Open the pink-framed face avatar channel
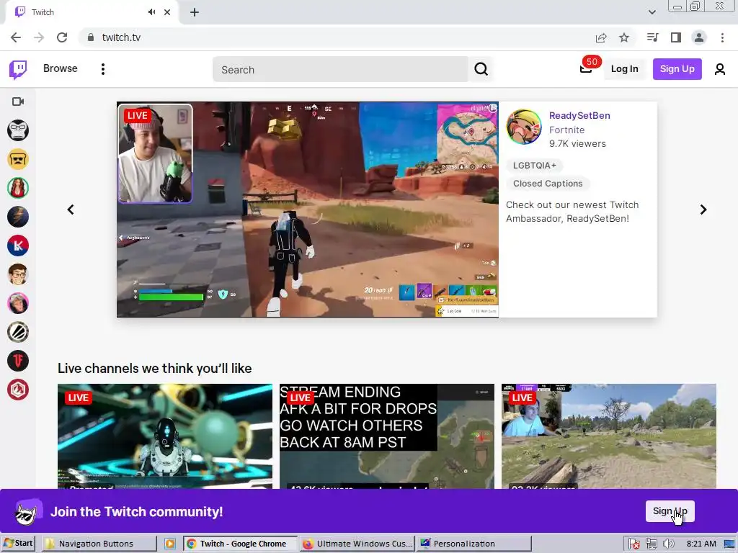 18,303
